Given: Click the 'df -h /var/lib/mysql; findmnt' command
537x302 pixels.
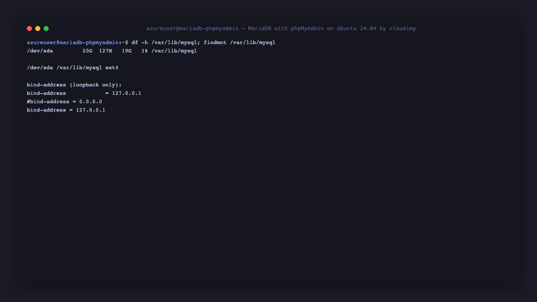Looking at the screenshot, I should click(x=203, y=43).
